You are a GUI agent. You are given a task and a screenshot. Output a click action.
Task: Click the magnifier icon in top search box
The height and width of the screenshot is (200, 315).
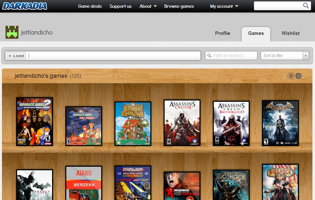click(306, 6)
